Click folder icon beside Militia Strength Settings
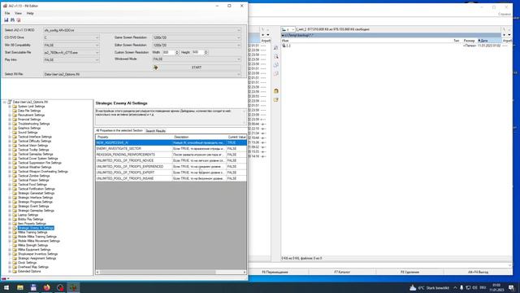The image size is (520, 293). tap(15, 245)
